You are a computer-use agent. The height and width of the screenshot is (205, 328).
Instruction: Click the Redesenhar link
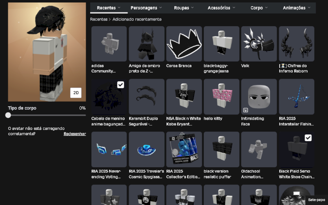point(75,134)
